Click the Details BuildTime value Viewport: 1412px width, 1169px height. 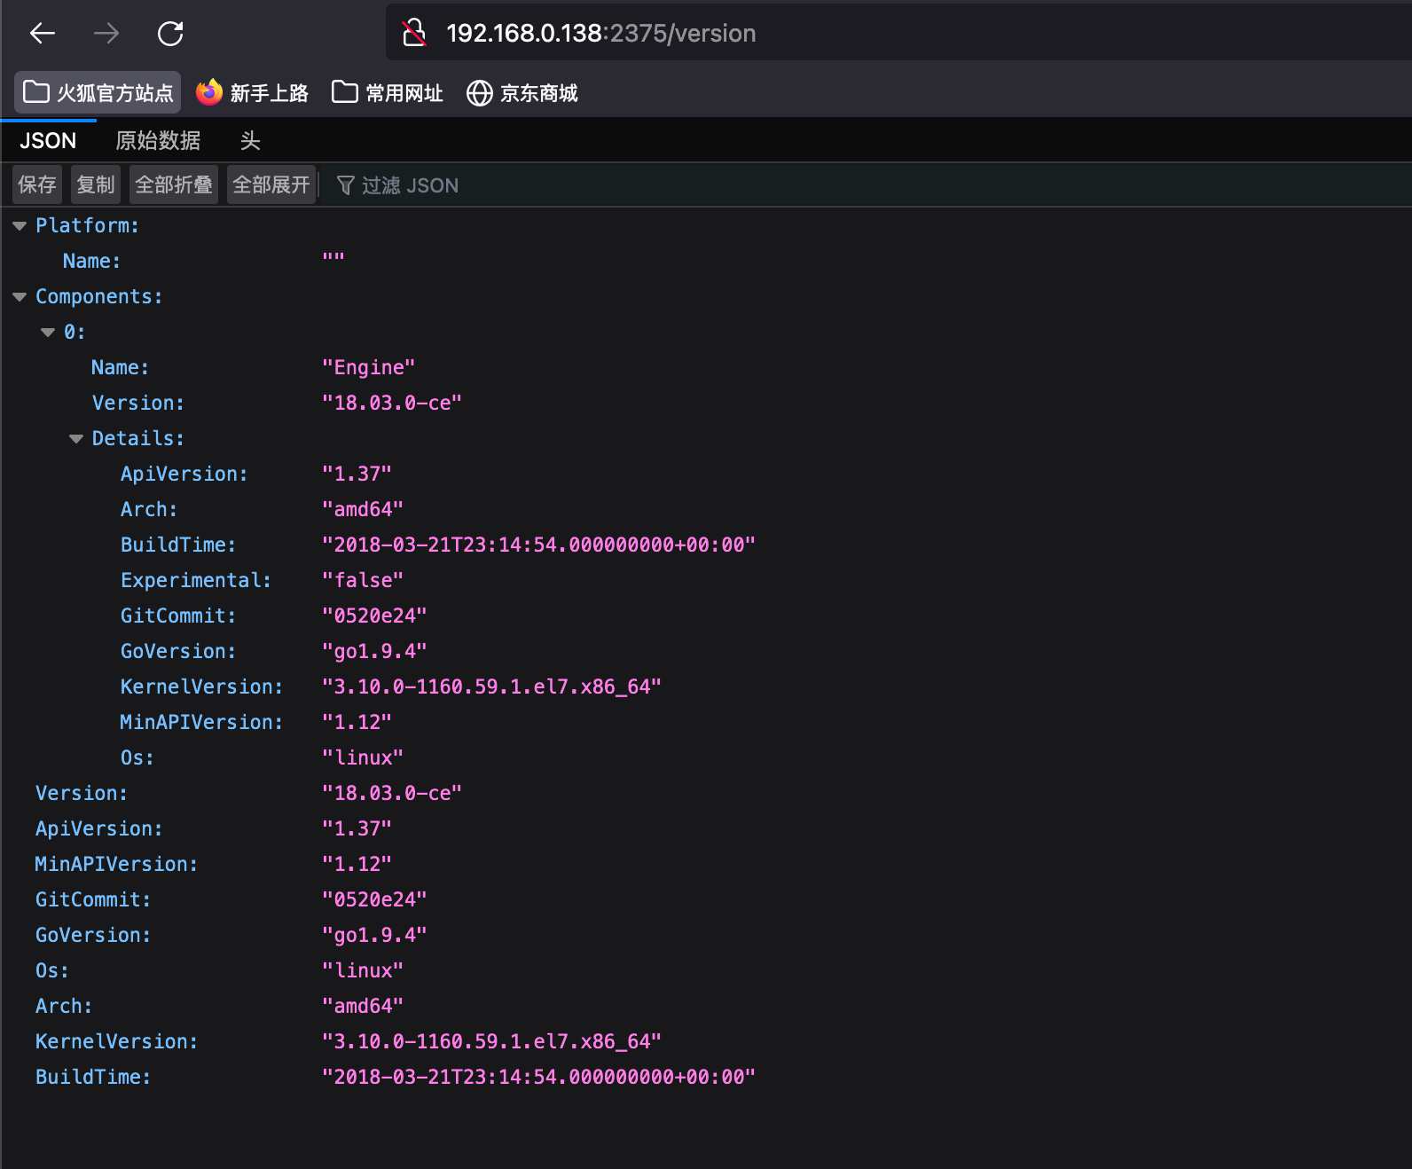(x=538, y=545)
